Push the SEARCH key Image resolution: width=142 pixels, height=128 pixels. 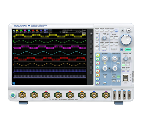pos(104,49)
